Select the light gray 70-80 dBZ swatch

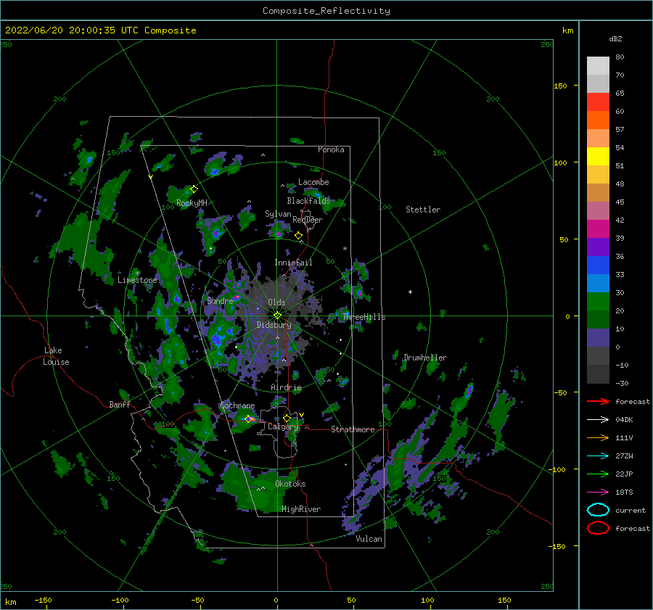(598, 66)
